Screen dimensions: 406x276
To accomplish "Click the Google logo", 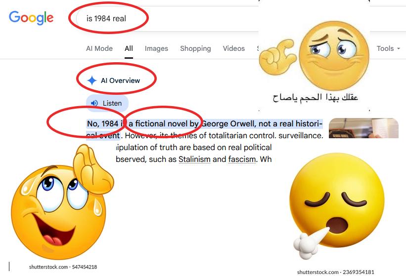I will [31, 18].
